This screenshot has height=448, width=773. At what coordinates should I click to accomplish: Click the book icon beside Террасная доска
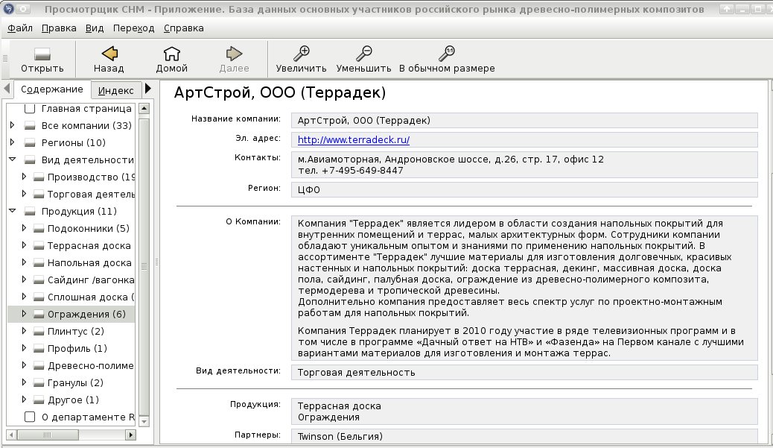(x=39, y=246)
